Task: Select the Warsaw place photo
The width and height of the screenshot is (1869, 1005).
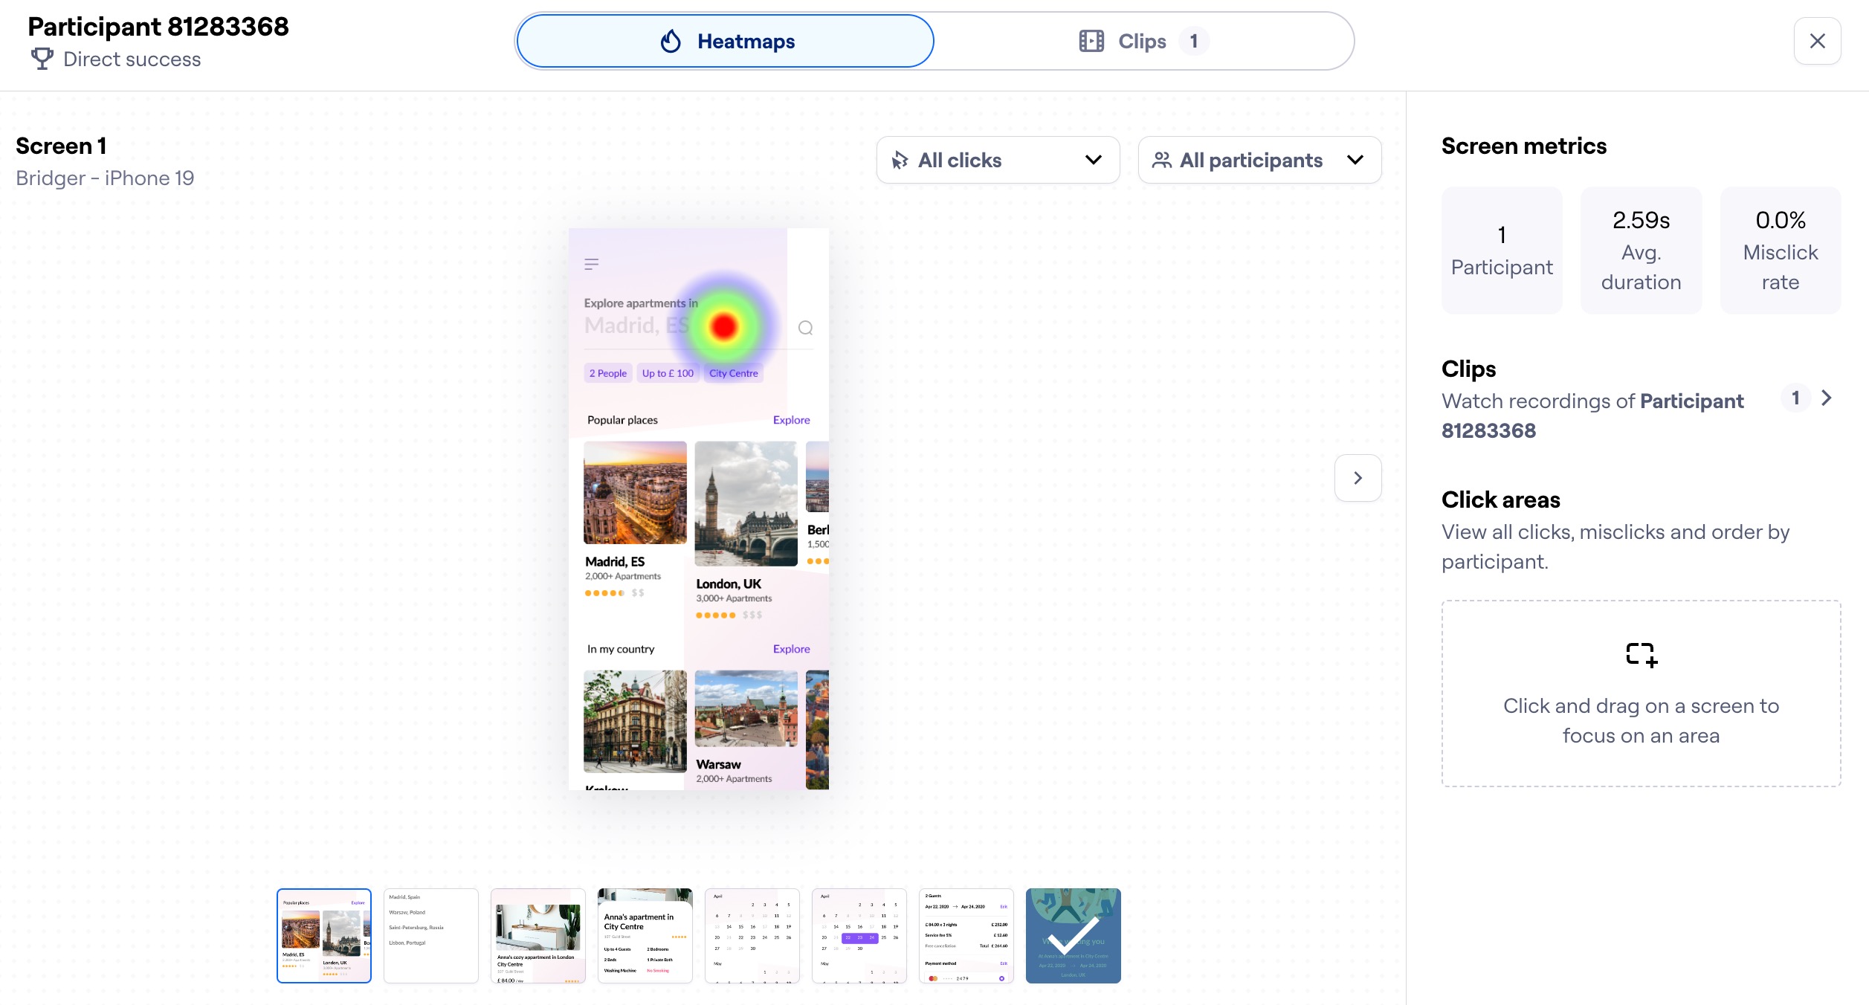Action: click(x=746, y=708)
